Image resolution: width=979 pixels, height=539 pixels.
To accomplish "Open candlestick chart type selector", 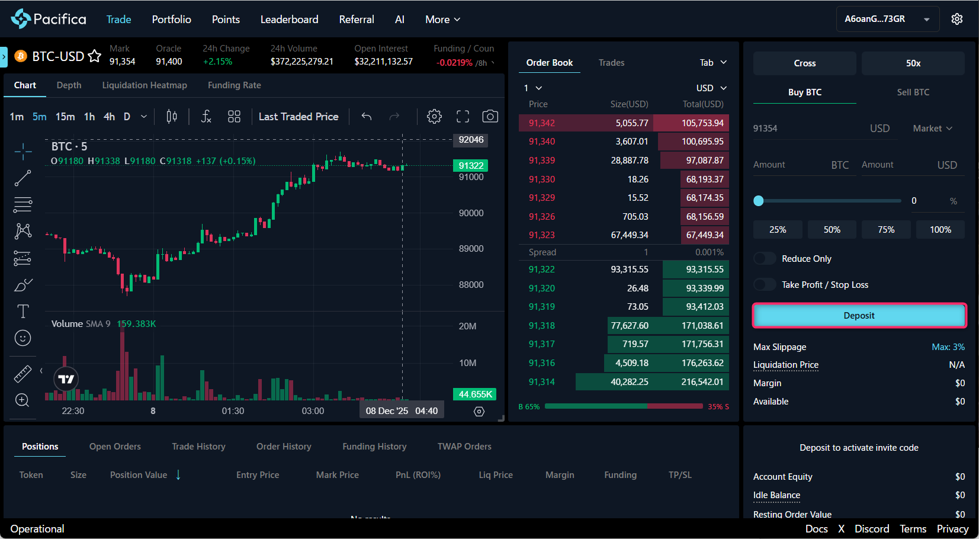I will (172, 117).
